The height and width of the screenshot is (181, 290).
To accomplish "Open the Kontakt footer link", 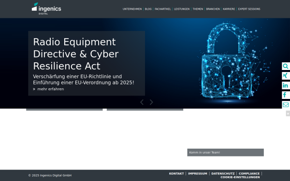I will [176, 174].
